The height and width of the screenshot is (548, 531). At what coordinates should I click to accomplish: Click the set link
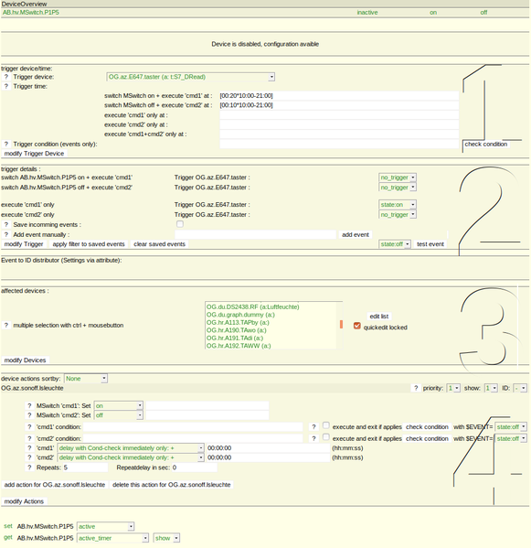[8, 526]
